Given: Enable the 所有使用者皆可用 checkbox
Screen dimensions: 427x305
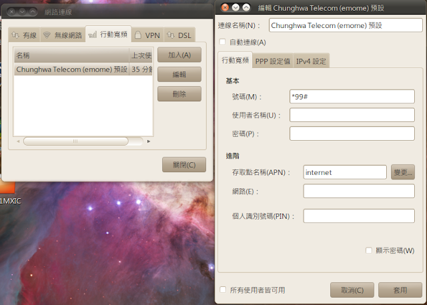Looking at the screenshot, I should 223,290.
